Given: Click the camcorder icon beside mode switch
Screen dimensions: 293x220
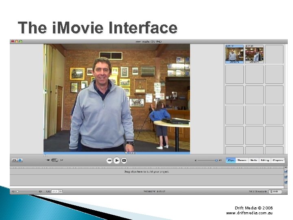Looking at the screenshot, I should pos(48,161).
